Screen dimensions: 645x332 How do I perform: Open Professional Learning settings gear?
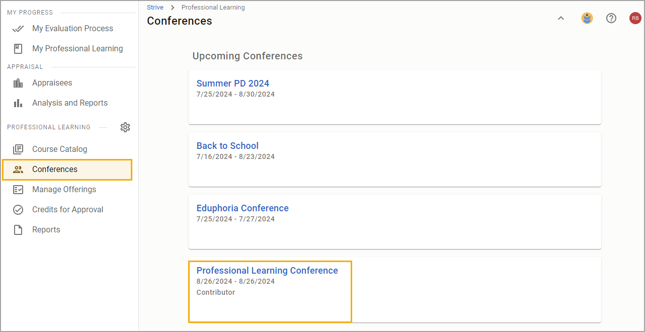pyautogui.click(x=125, y=127)
